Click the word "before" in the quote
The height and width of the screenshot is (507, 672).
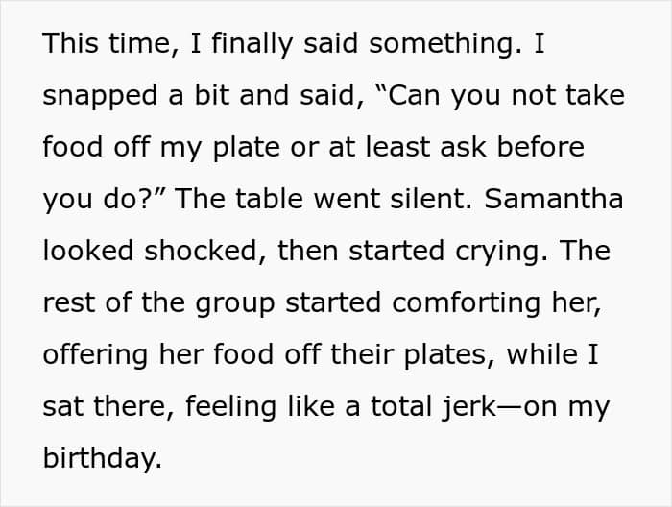coord(540,147)
